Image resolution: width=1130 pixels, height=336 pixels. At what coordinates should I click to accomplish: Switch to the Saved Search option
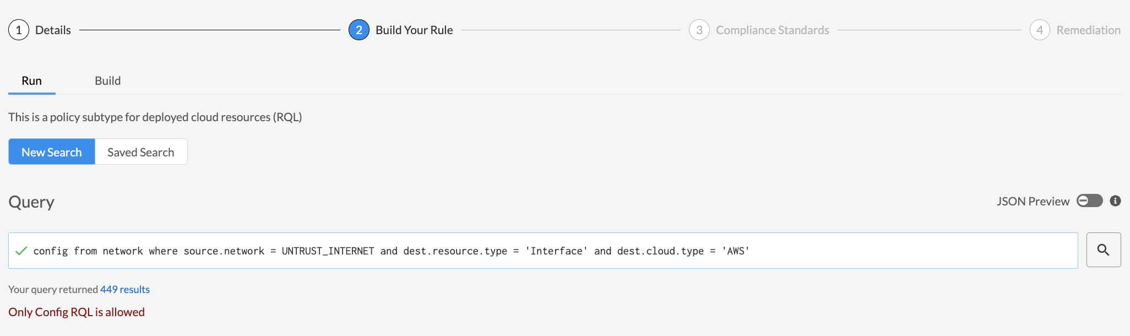tap(141, 152)
